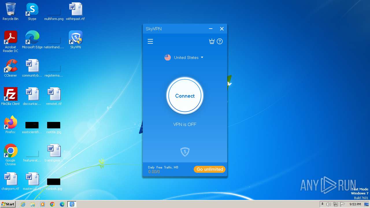Select the Microsoft Edge desktop shortcut
The height and width of the screenshot is (208, 370).
click(x=32, y=40)
